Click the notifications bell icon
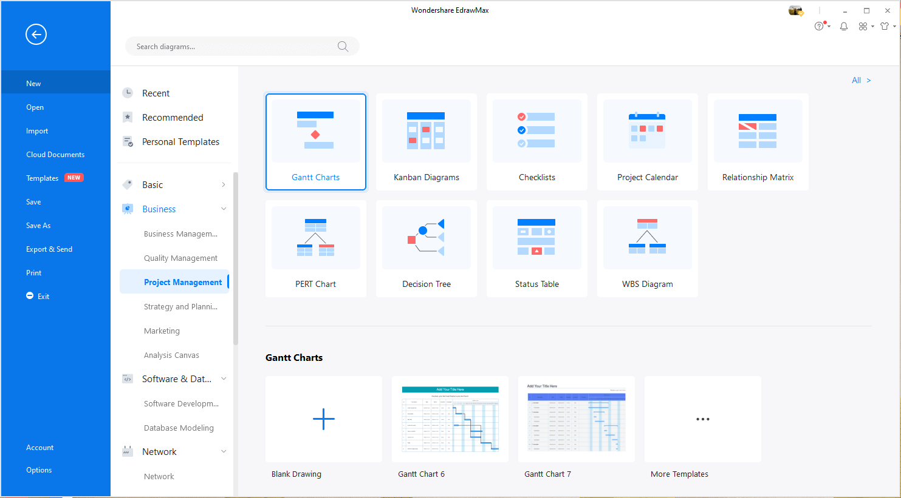This screenshot has height=498, width=901. point(844,26)
